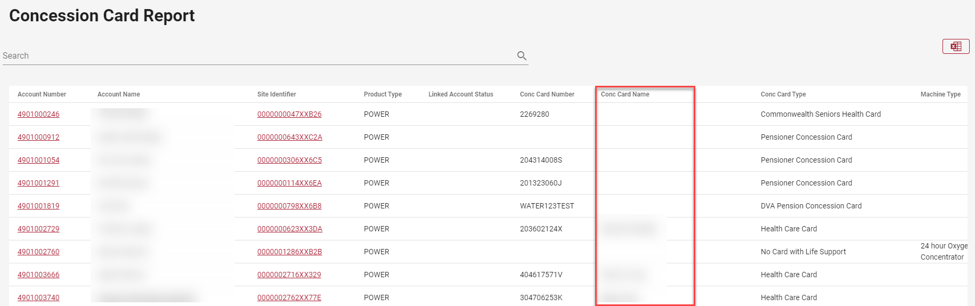The height and width of the screenshot is (306, 975).
Task: Click the Conc Card Name header
Action: (x=625, y=94)
